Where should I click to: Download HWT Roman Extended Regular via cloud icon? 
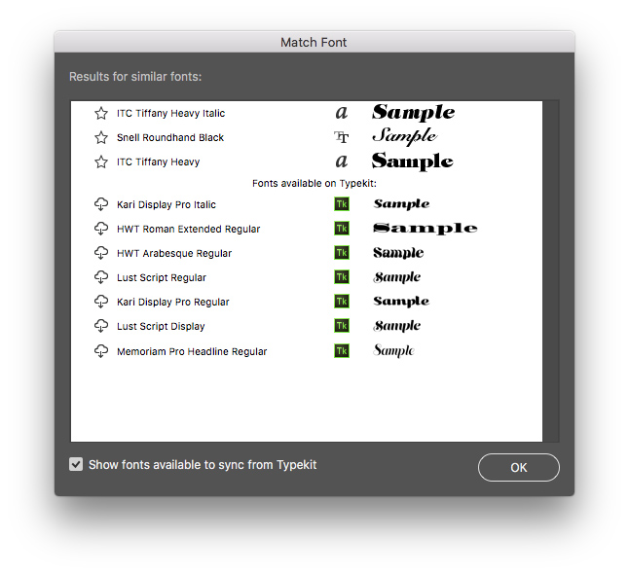pyautogui.click(x=101, y=229)
